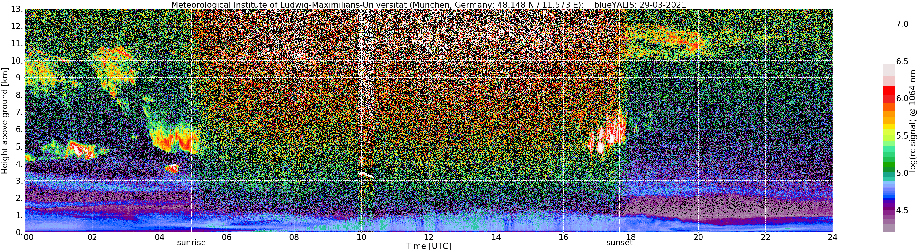
Task: Click the x-axis tick label '04'
Action: (x=160, y=237)
